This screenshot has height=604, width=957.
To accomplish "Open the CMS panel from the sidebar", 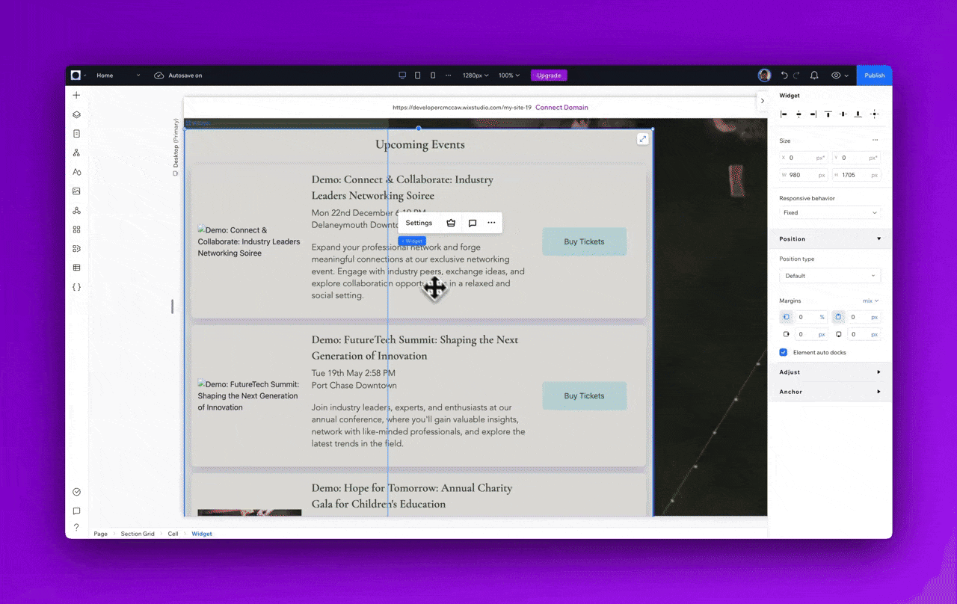I will coord(76,267).
